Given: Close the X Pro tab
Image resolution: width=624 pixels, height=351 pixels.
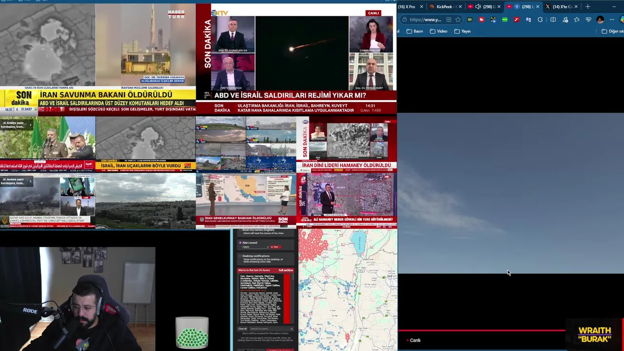Looking at the screenshot, I should 422,6.
